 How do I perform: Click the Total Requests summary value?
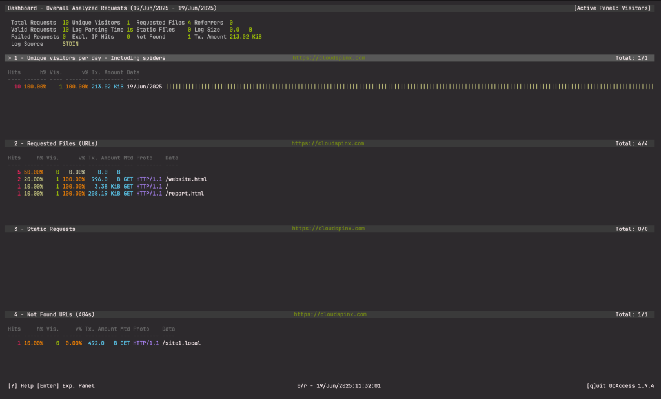(x=63, y=22)
